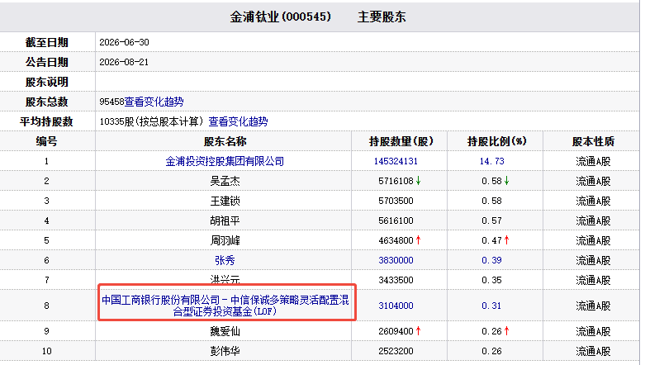
Task: Select 流通A股 in row 1
Action: coord(593,161)
